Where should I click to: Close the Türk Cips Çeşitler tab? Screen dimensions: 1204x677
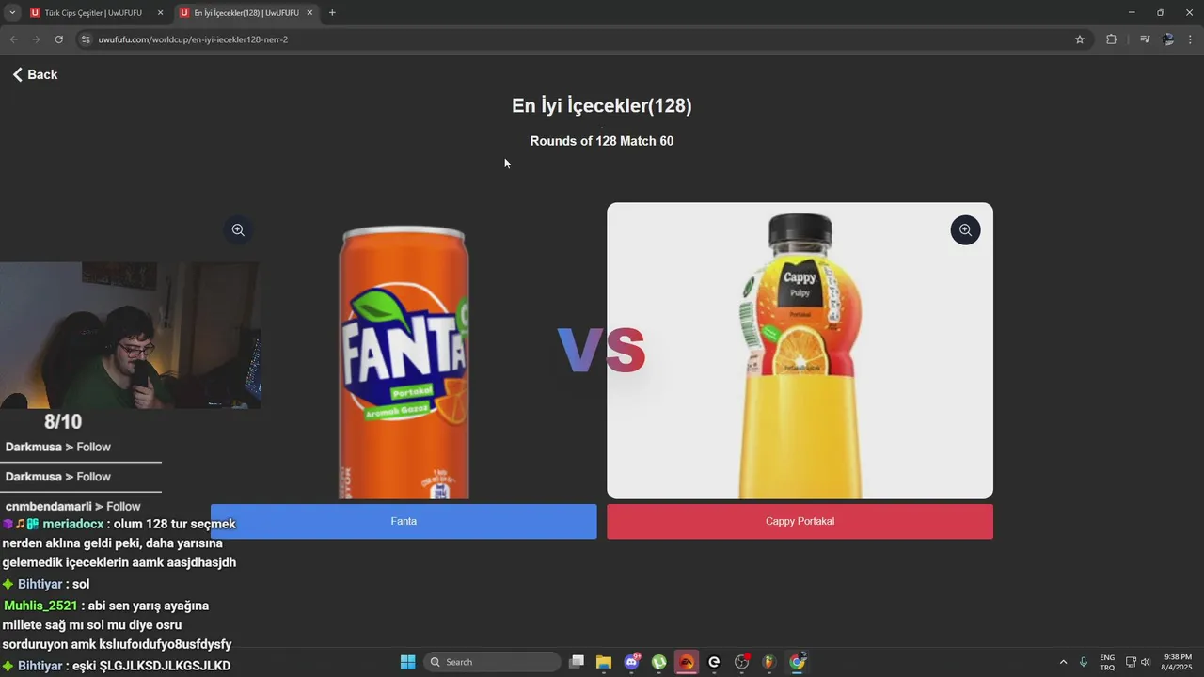(160, 13)
